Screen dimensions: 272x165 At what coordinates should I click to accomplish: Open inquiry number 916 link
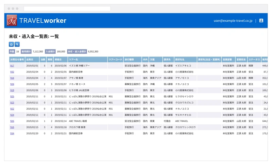click(12, 127)
